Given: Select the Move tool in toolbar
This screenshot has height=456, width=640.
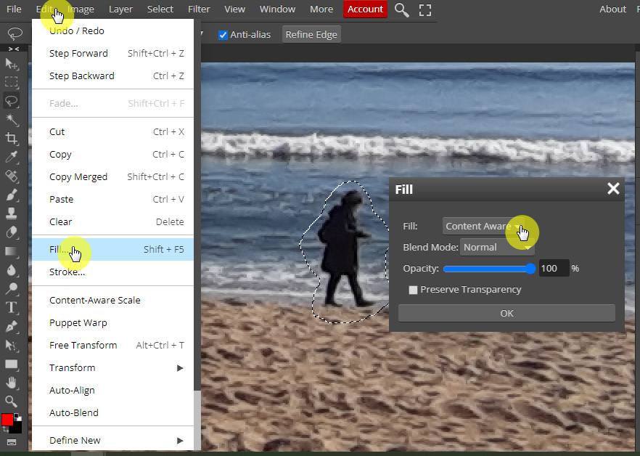Looking at the screenshot, I should [x=12, y=64].
